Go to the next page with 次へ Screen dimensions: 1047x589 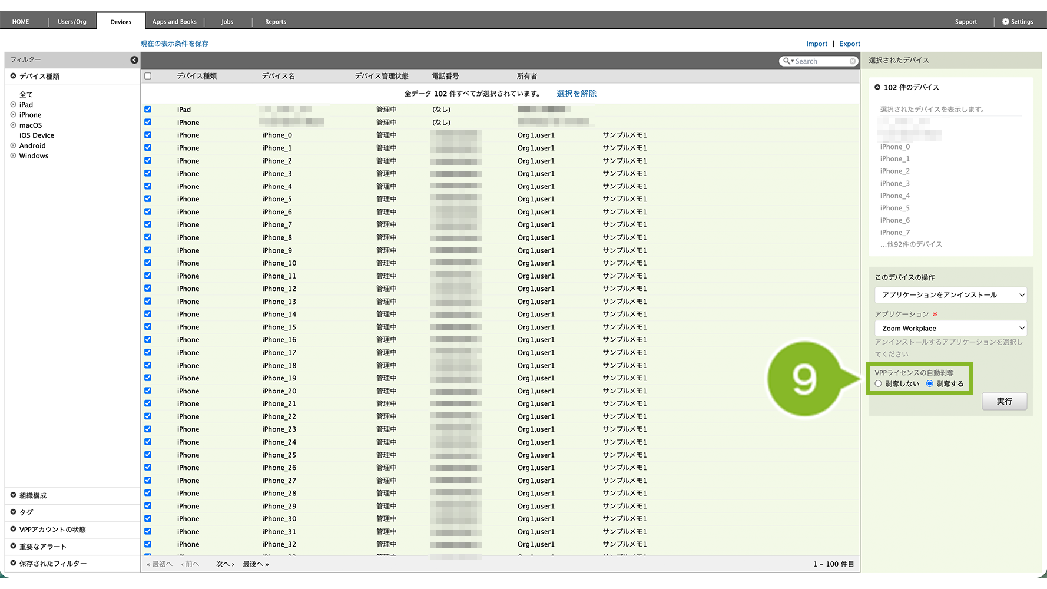click(224, 564)
